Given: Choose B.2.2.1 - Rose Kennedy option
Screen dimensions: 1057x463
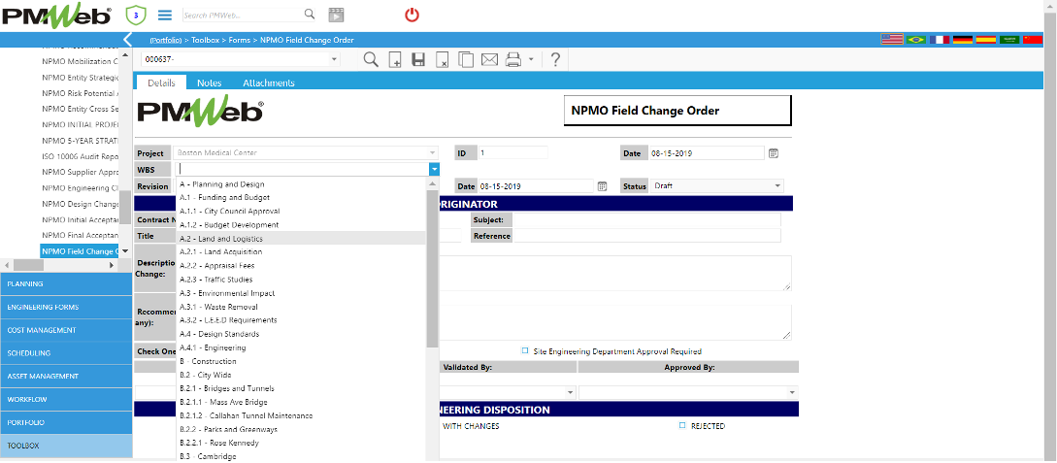Looking at the screenshot, I should tap(301, 443).
